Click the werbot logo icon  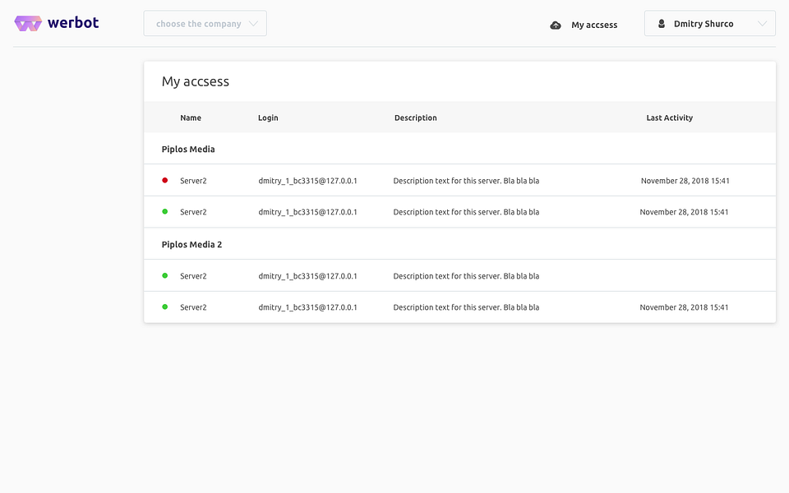28,23
